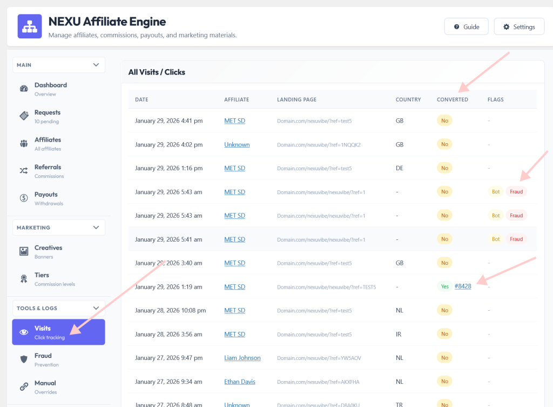Click the Referrals shuffle icon
The width and height of the screenshot is (553, 407).
click(24, 171)
